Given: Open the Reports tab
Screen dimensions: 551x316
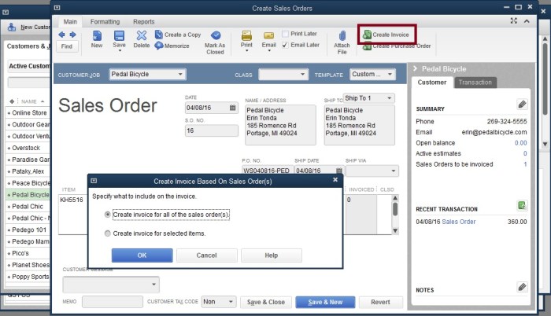Looking at the screenshot, I should tap(144, 21).
